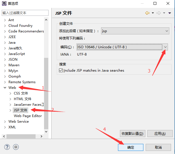Click the 取消 button

pos(158,147)
